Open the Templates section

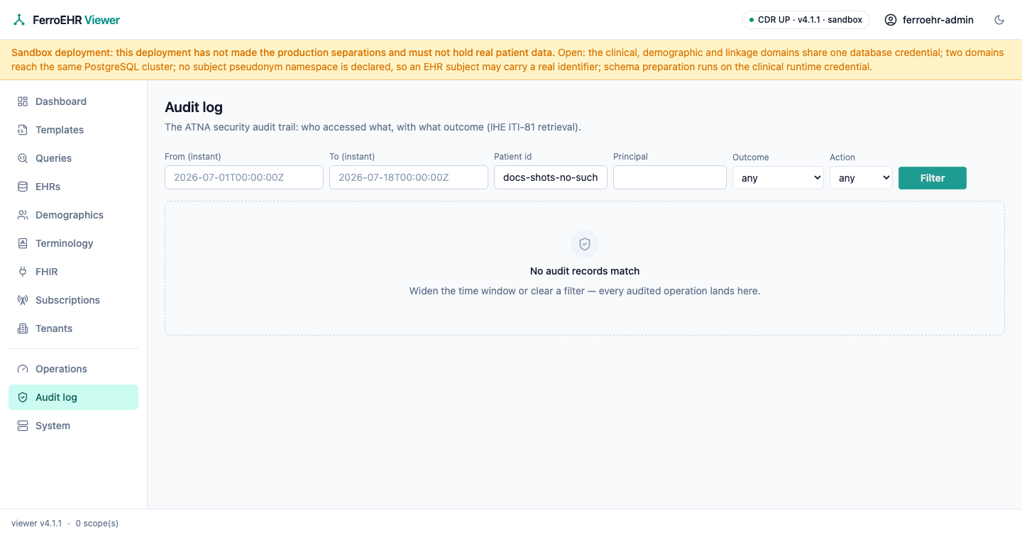coord(73,130)
